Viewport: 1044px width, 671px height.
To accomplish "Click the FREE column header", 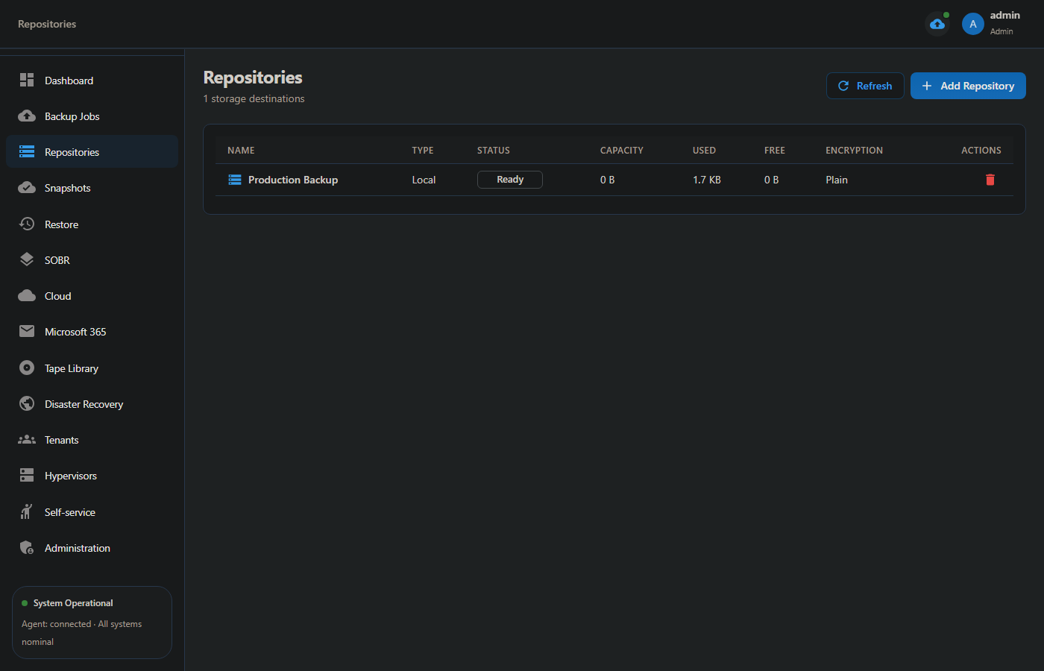I will 775,150.
